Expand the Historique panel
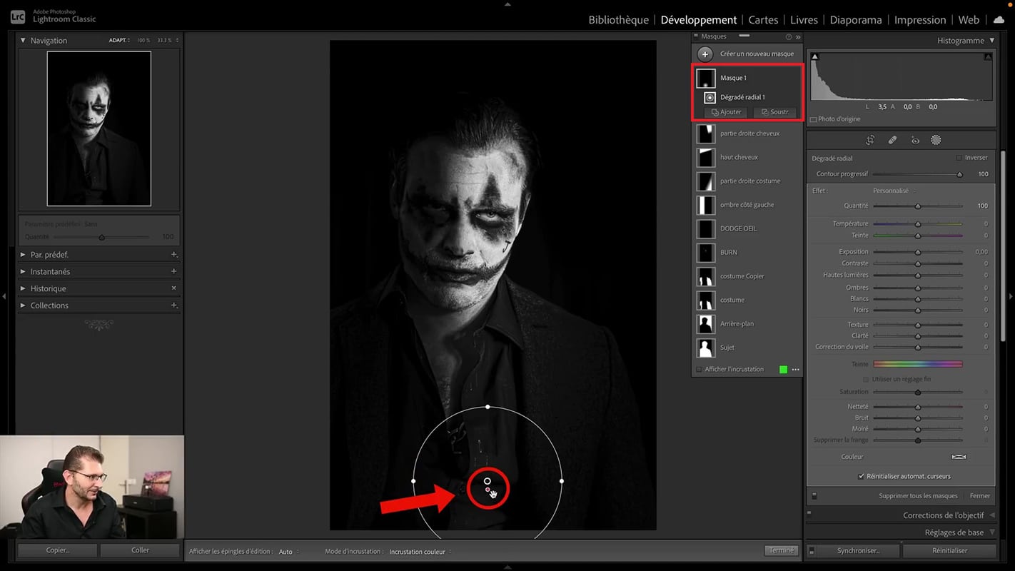Screen dimensions: 1015x571 pos(23,288)
